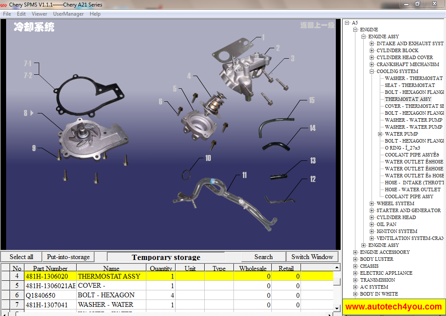446x316 pixels.
Task: Click the www.autotech4you.com link
Action: 393,306
